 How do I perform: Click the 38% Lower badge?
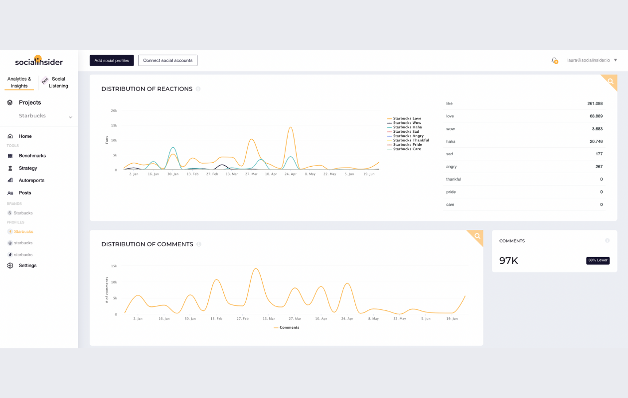pos(598,260)
